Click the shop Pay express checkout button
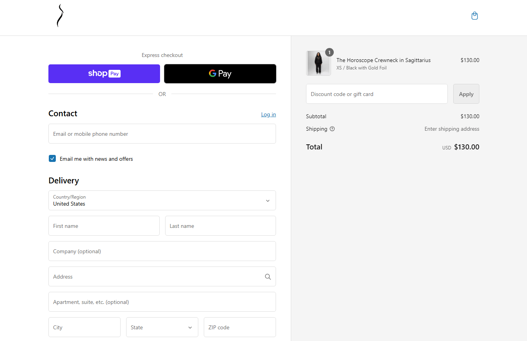Screen dimensions: 527x341 point(104,73)
